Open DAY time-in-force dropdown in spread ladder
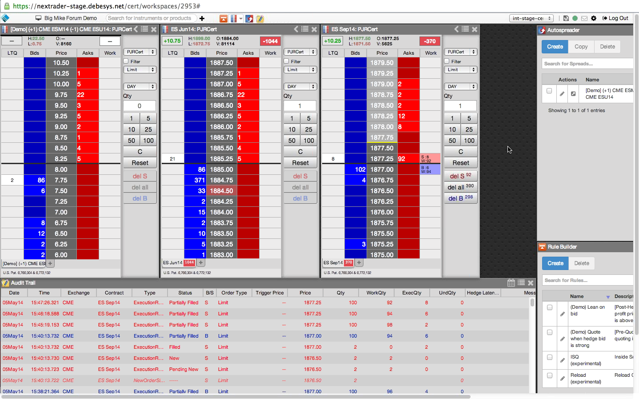Viewport: 639px width, 399px height. 140,87
